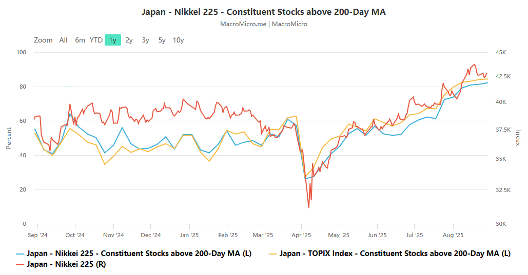This screenshot has height=275, width=528.
Task: Pick the 3y zoom range
Action: click(x=146, y=40)
